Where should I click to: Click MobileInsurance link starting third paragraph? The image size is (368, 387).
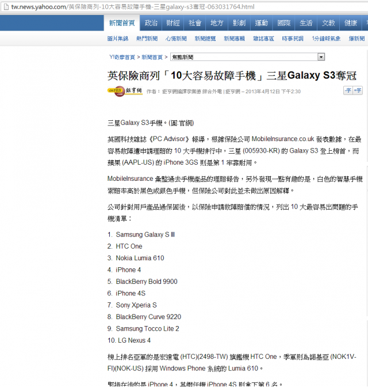[130, 179]
